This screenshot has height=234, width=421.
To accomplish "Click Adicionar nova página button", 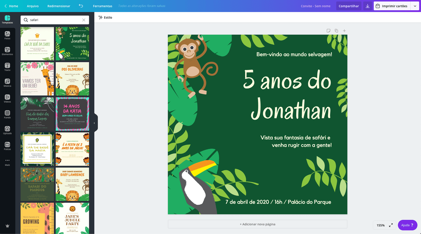I will [x=257, y=224].
